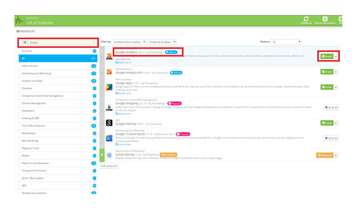Click the Official badge on Google Analytics
358x210 pixels.
pos(171,52)
